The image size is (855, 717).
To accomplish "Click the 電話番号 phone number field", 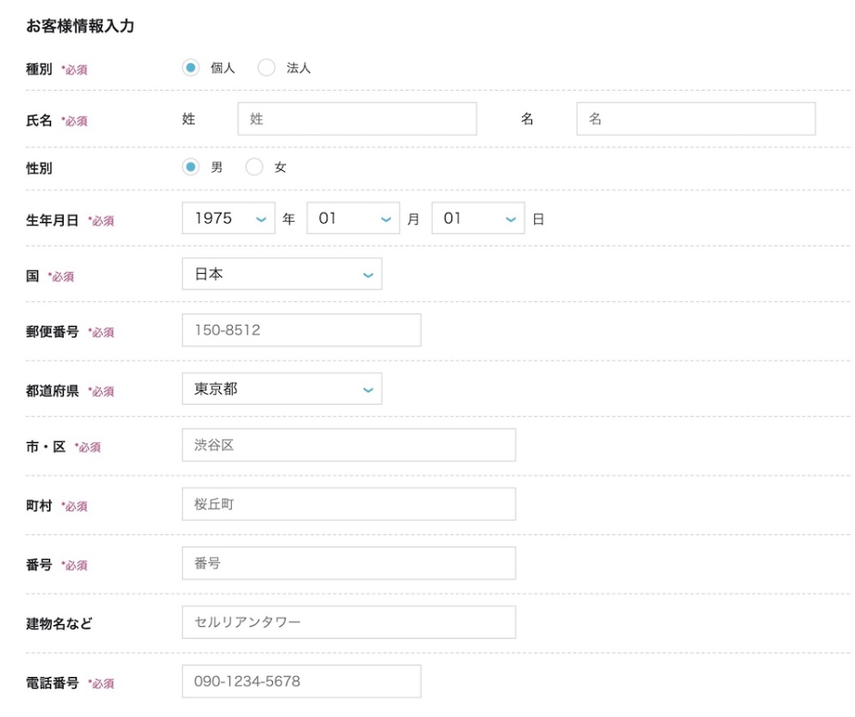I will (302, 681).
